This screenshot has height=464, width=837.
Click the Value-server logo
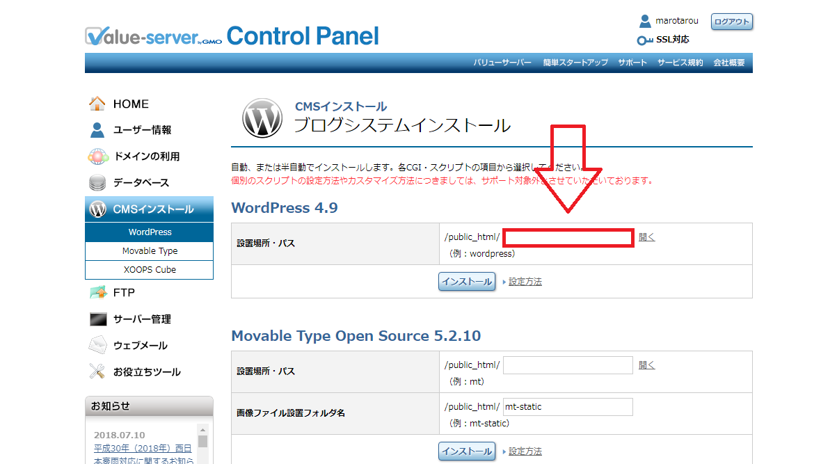click(x=152, y=36)
